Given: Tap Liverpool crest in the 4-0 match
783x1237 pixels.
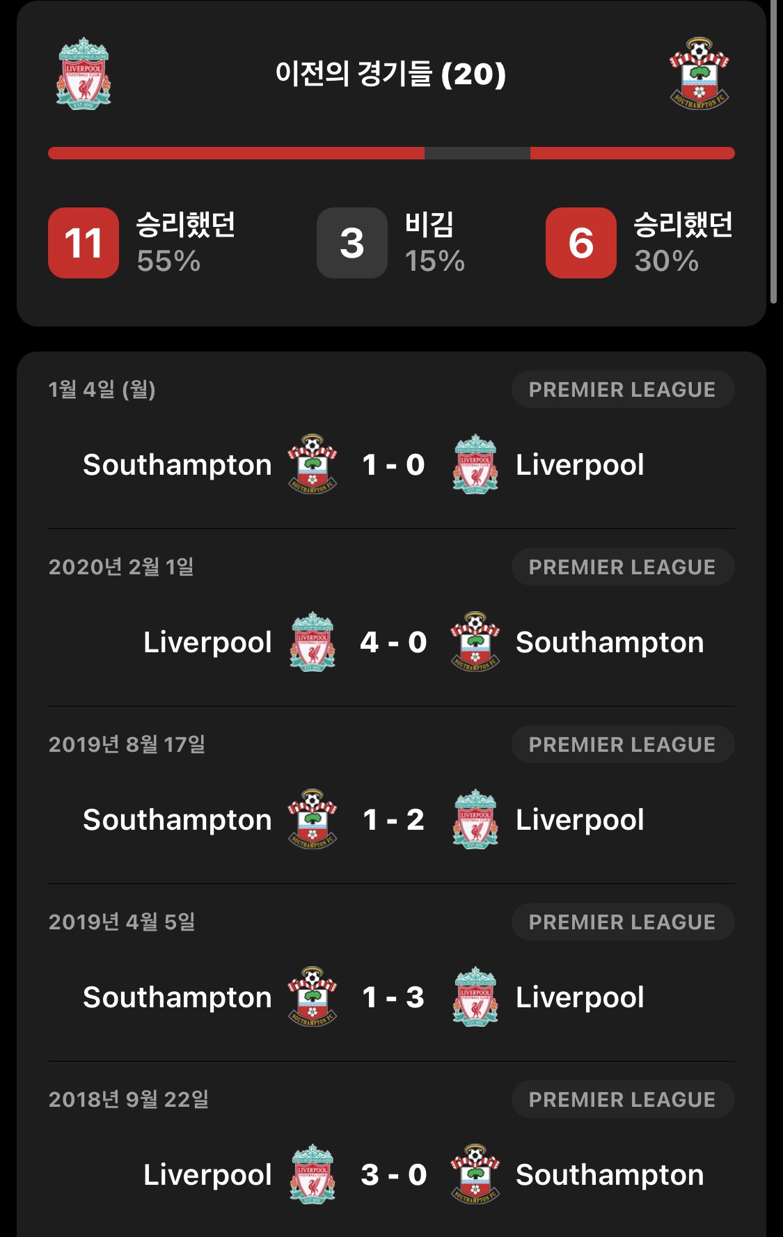Looking at the screenshot, I should pos(313,642).
